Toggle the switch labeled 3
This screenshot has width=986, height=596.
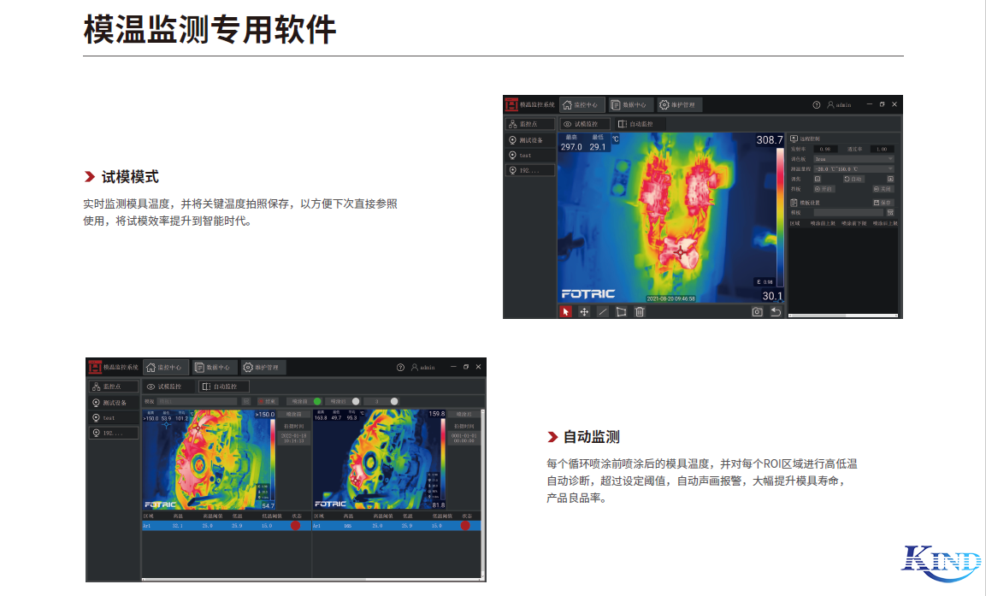pos(393,400)
